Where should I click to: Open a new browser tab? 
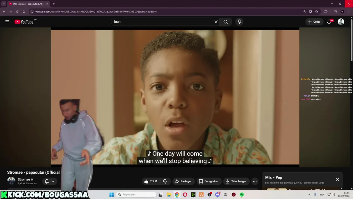click(54, 4)
